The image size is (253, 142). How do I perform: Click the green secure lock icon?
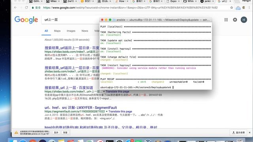tap(33, 7)
